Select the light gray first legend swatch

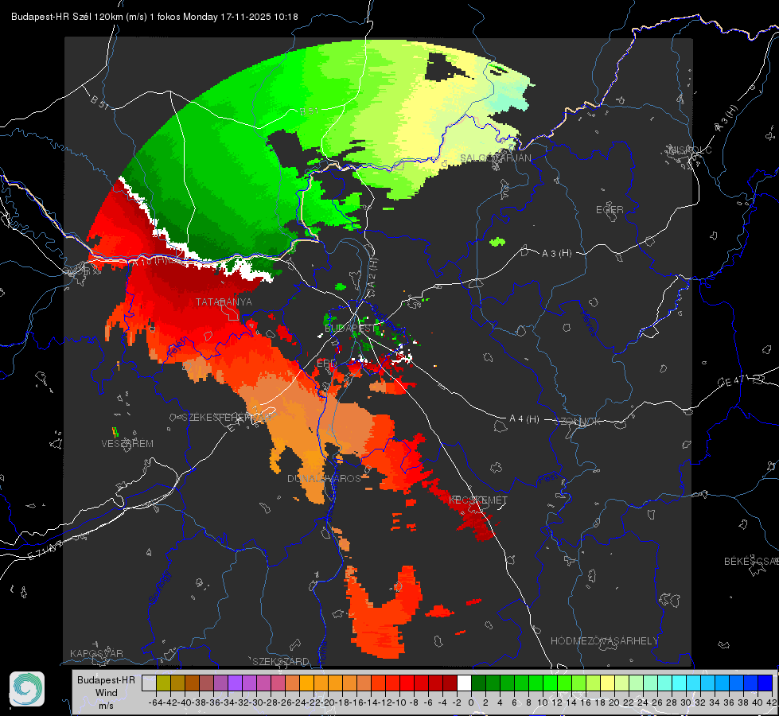pos(149,683)
